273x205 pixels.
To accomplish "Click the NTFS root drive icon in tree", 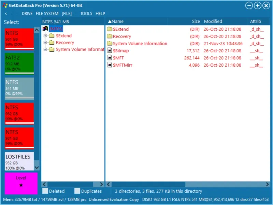I will (45, 29).
